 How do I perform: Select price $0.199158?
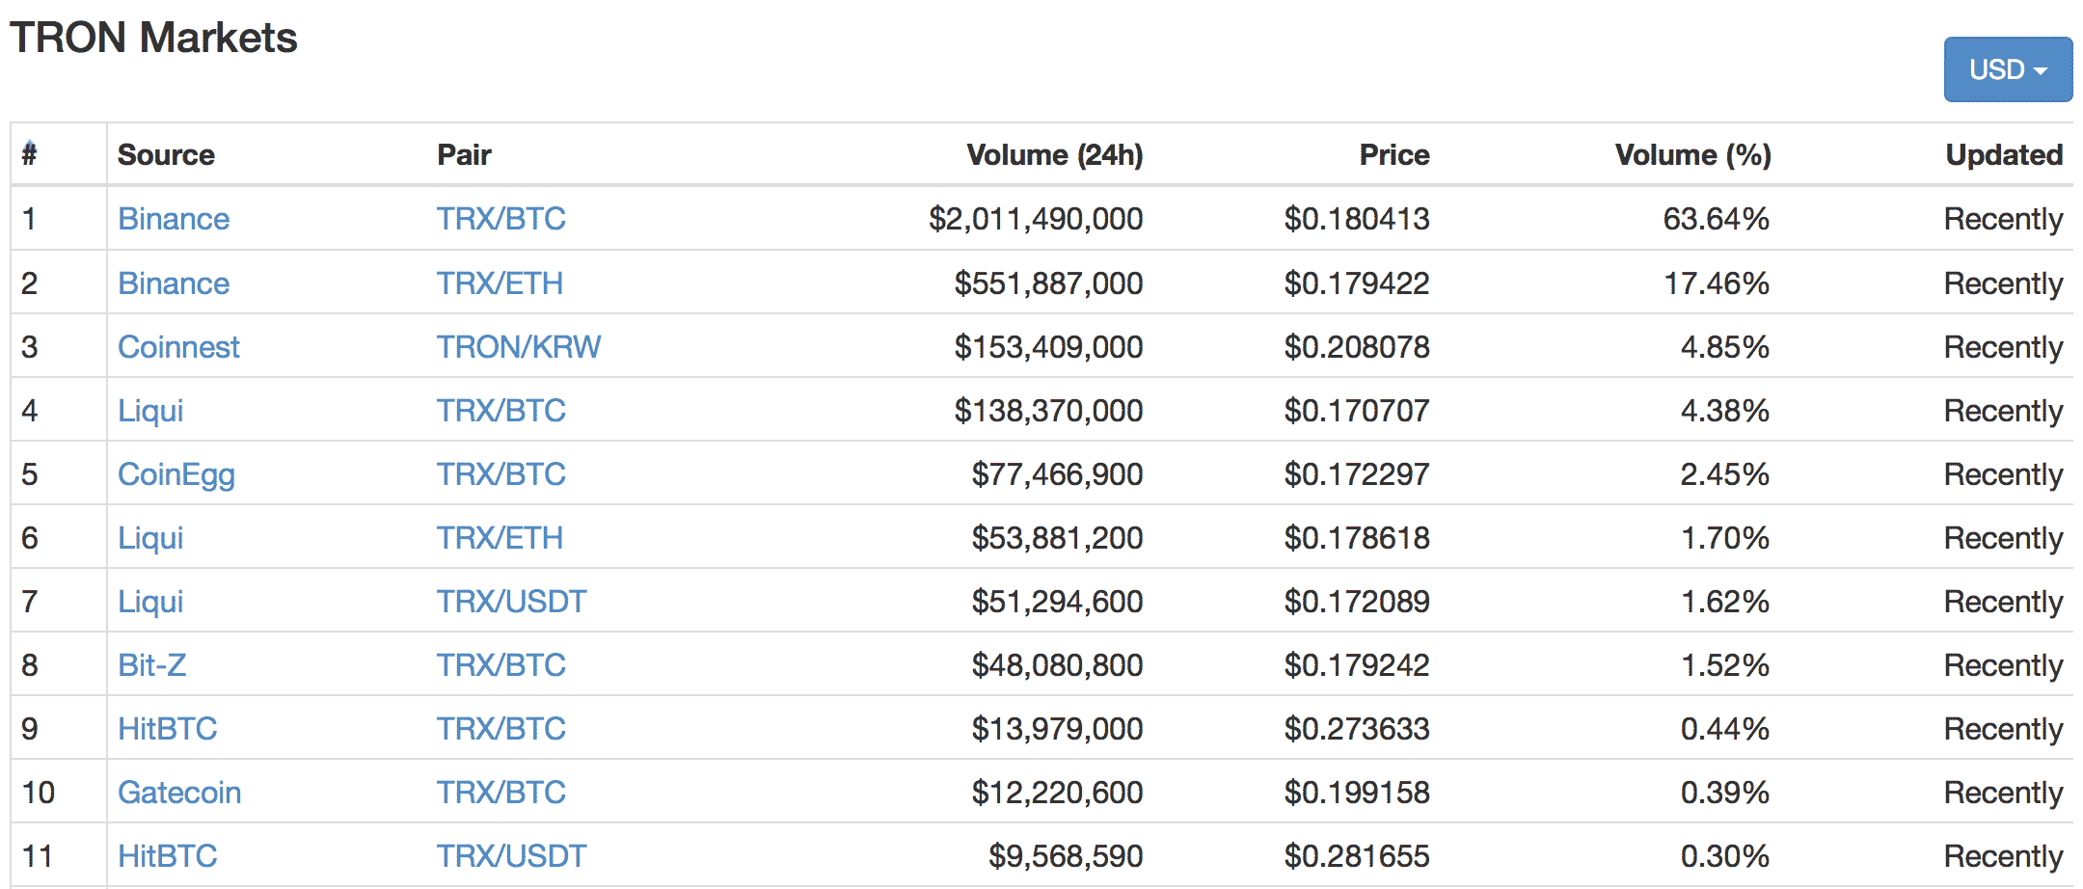[1357, 793]
